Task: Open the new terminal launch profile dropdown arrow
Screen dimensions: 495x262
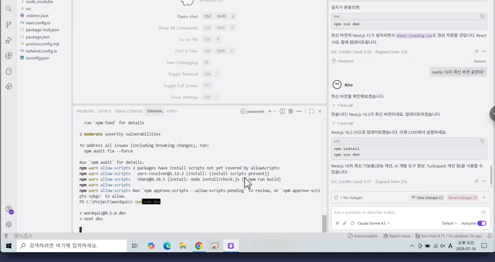Action: [275, 111]
